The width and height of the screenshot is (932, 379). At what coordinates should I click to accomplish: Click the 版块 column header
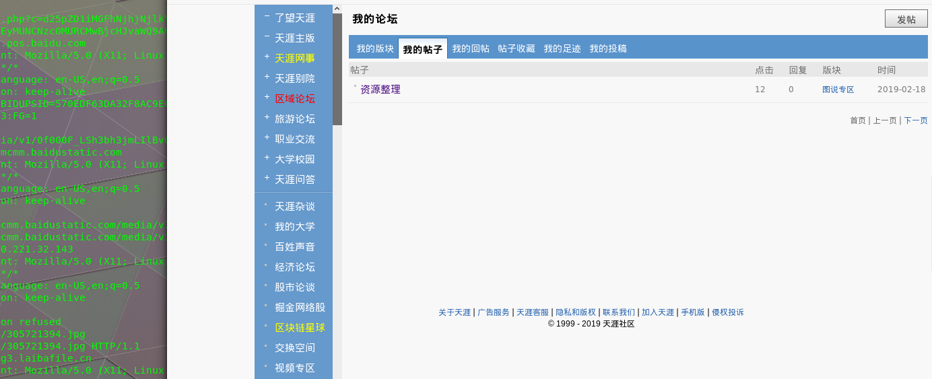[x=832, y=70]
